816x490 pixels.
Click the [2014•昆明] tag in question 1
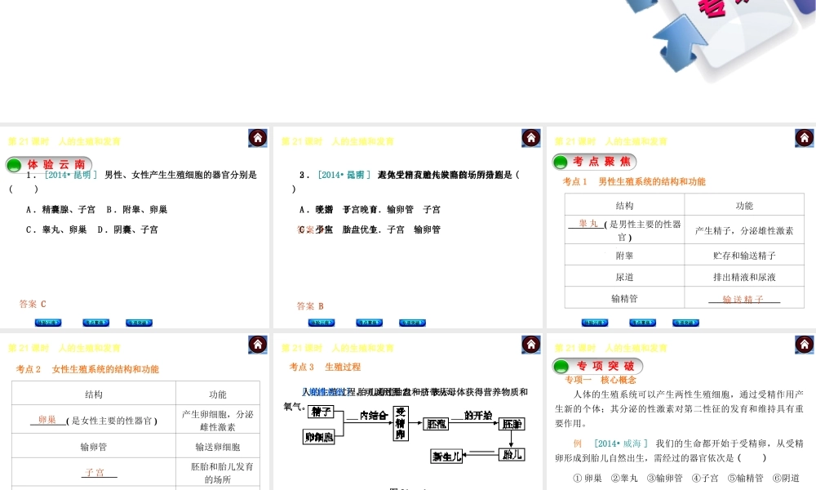coord(71,175)
